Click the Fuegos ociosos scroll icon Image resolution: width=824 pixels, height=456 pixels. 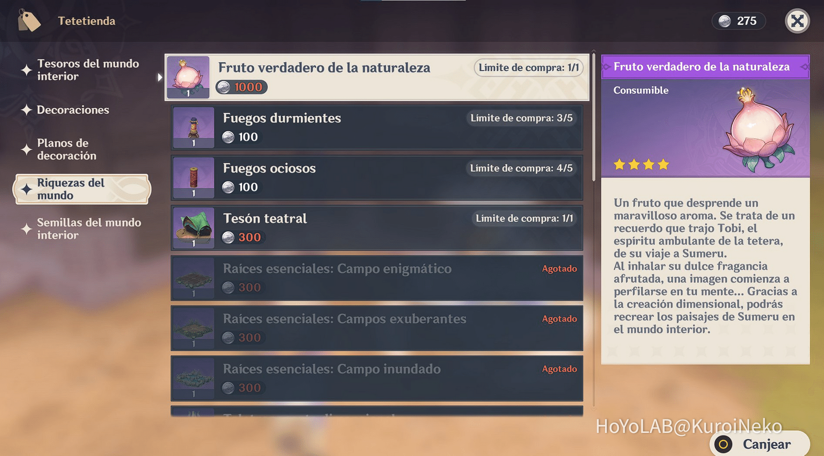pyautogui.click(x=193, y=178)
